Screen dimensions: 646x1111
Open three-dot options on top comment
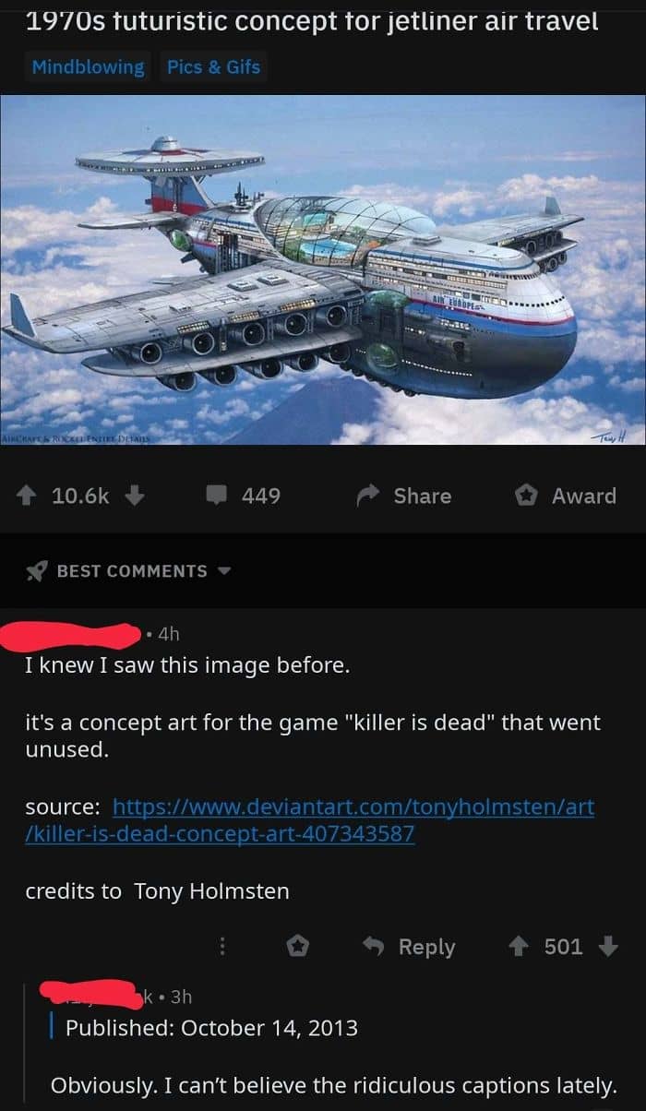221,947
